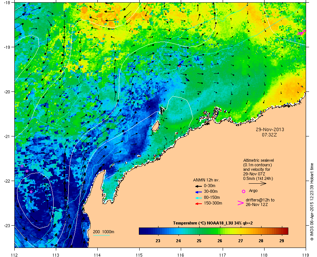317x257 pixels.
Task: Click the 150-300m legend label
Action: point(213,203)
